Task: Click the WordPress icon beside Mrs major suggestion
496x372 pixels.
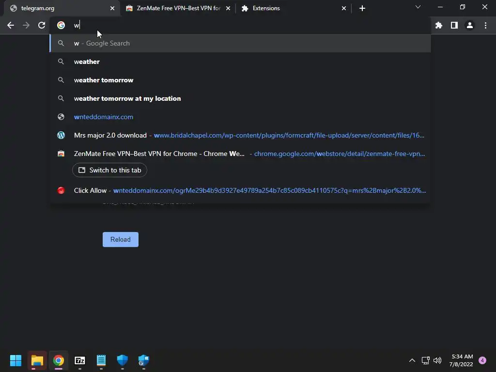Action: coord(61,135)
